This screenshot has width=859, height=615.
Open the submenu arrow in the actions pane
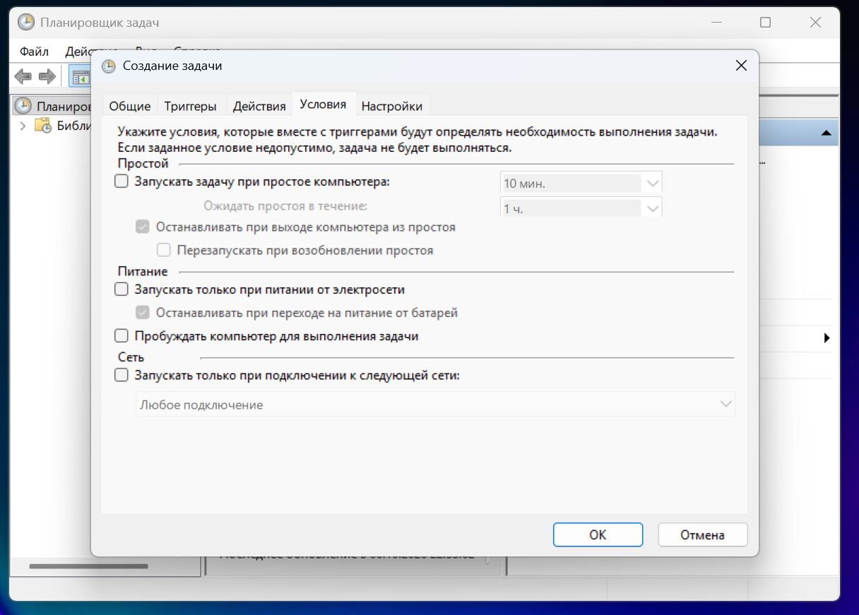pyautogui.click(x=827, y=338)
